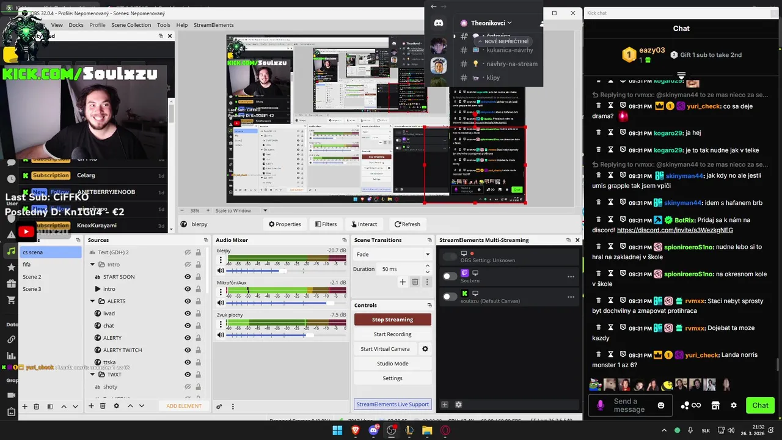This screenshot has height=440, width=782.
Task: Open the Fade transition dropdown
Action: (x=393, y=254)
